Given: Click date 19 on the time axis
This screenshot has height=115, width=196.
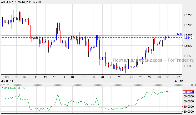Looking at the screenshot, I should [x=93, y=77].
